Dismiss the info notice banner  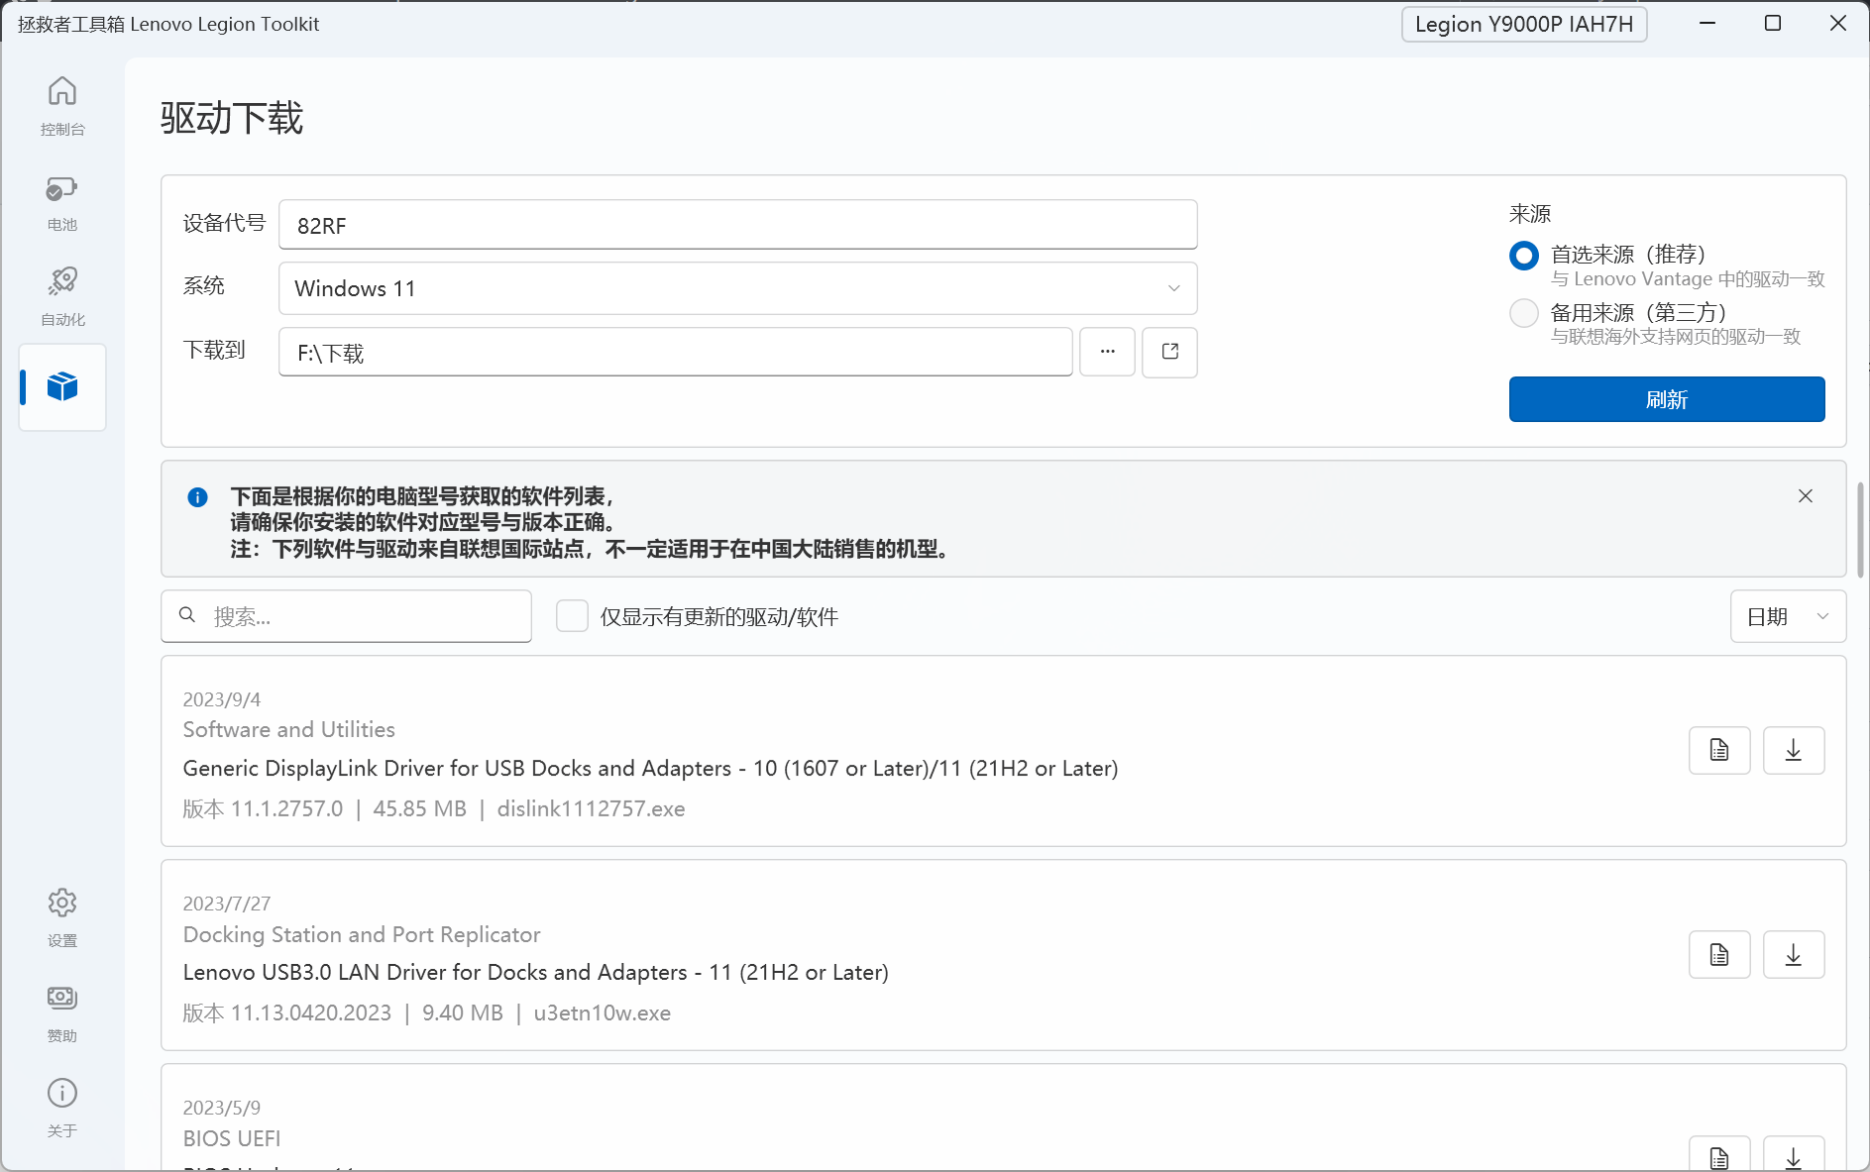[1806, 496]
